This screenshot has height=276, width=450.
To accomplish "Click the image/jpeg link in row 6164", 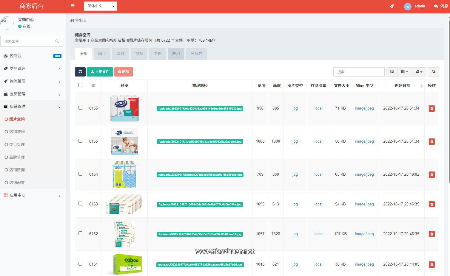I will click(364, 174).
